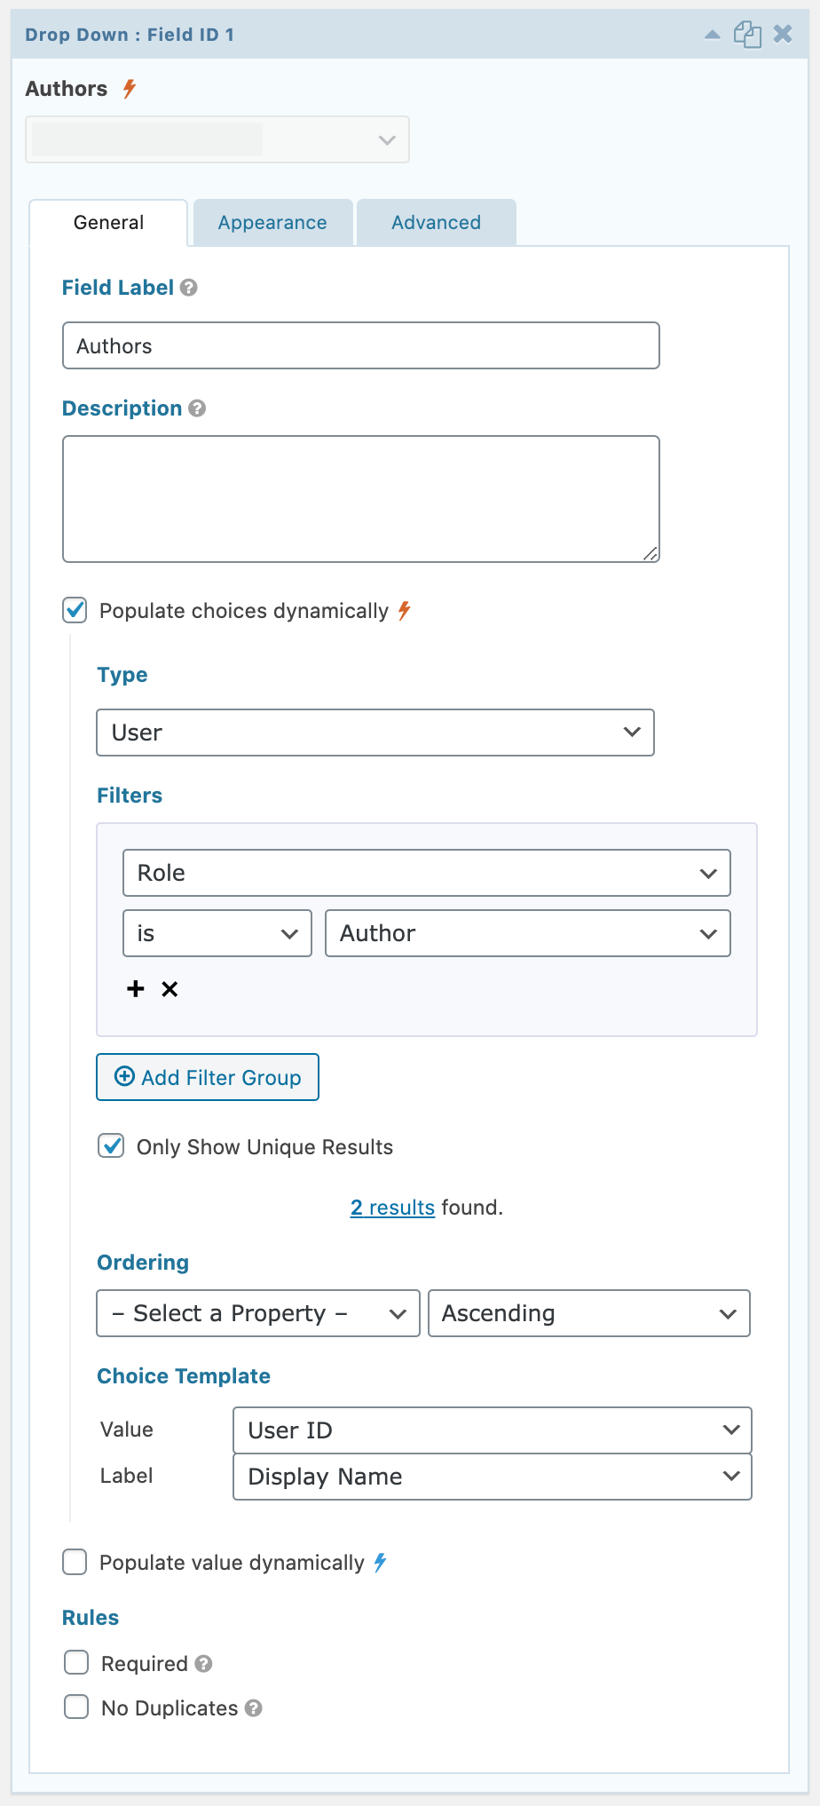Open the No Duplicates help tooltip icon
This screenshot has width=820, height=1806.
tap(253, 1708)
